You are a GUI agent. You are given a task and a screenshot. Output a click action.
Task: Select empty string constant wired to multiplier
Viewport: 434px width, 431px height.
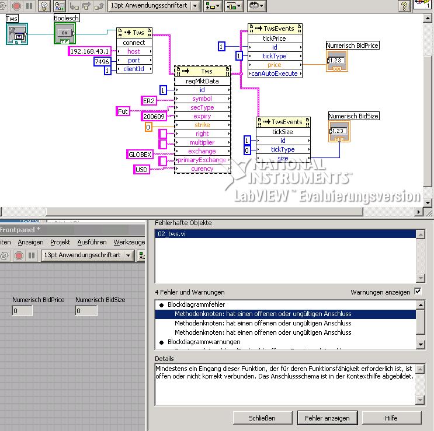coord(162,144)
